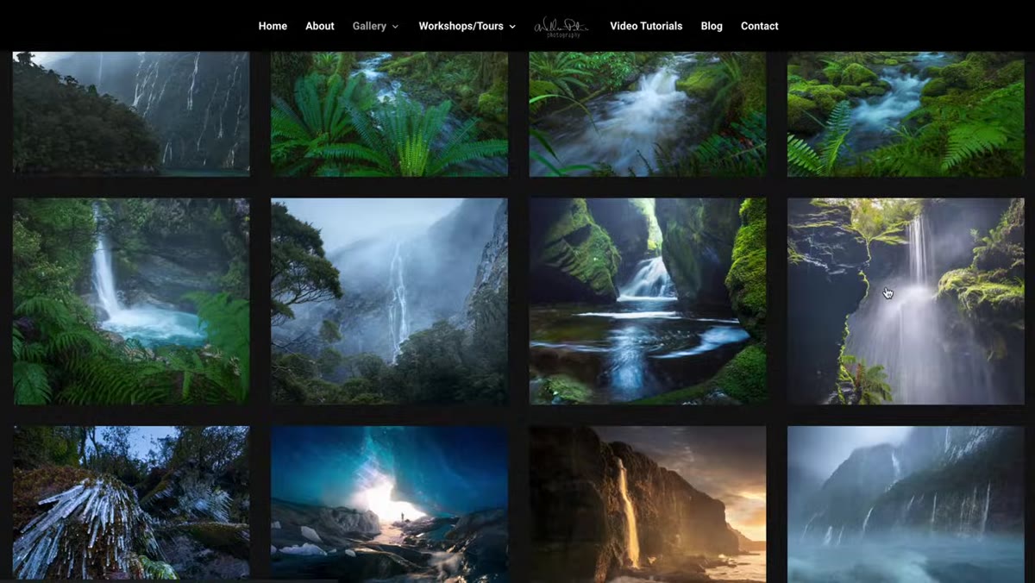1035x583 pixels.
Task: Open the Workshops/Tours menu item
Action: pos(461,26)
